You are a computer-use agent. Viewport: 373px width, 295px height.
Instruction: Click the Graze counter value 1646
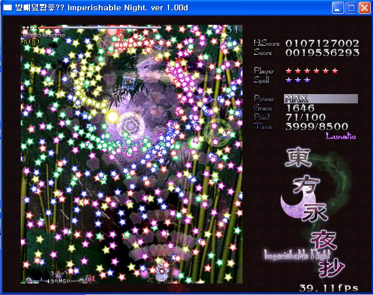coord(300,108)
